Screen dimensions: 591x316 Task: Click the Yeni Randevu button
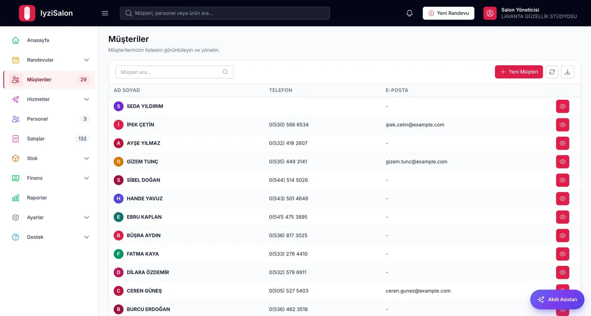tap(448, 13)
